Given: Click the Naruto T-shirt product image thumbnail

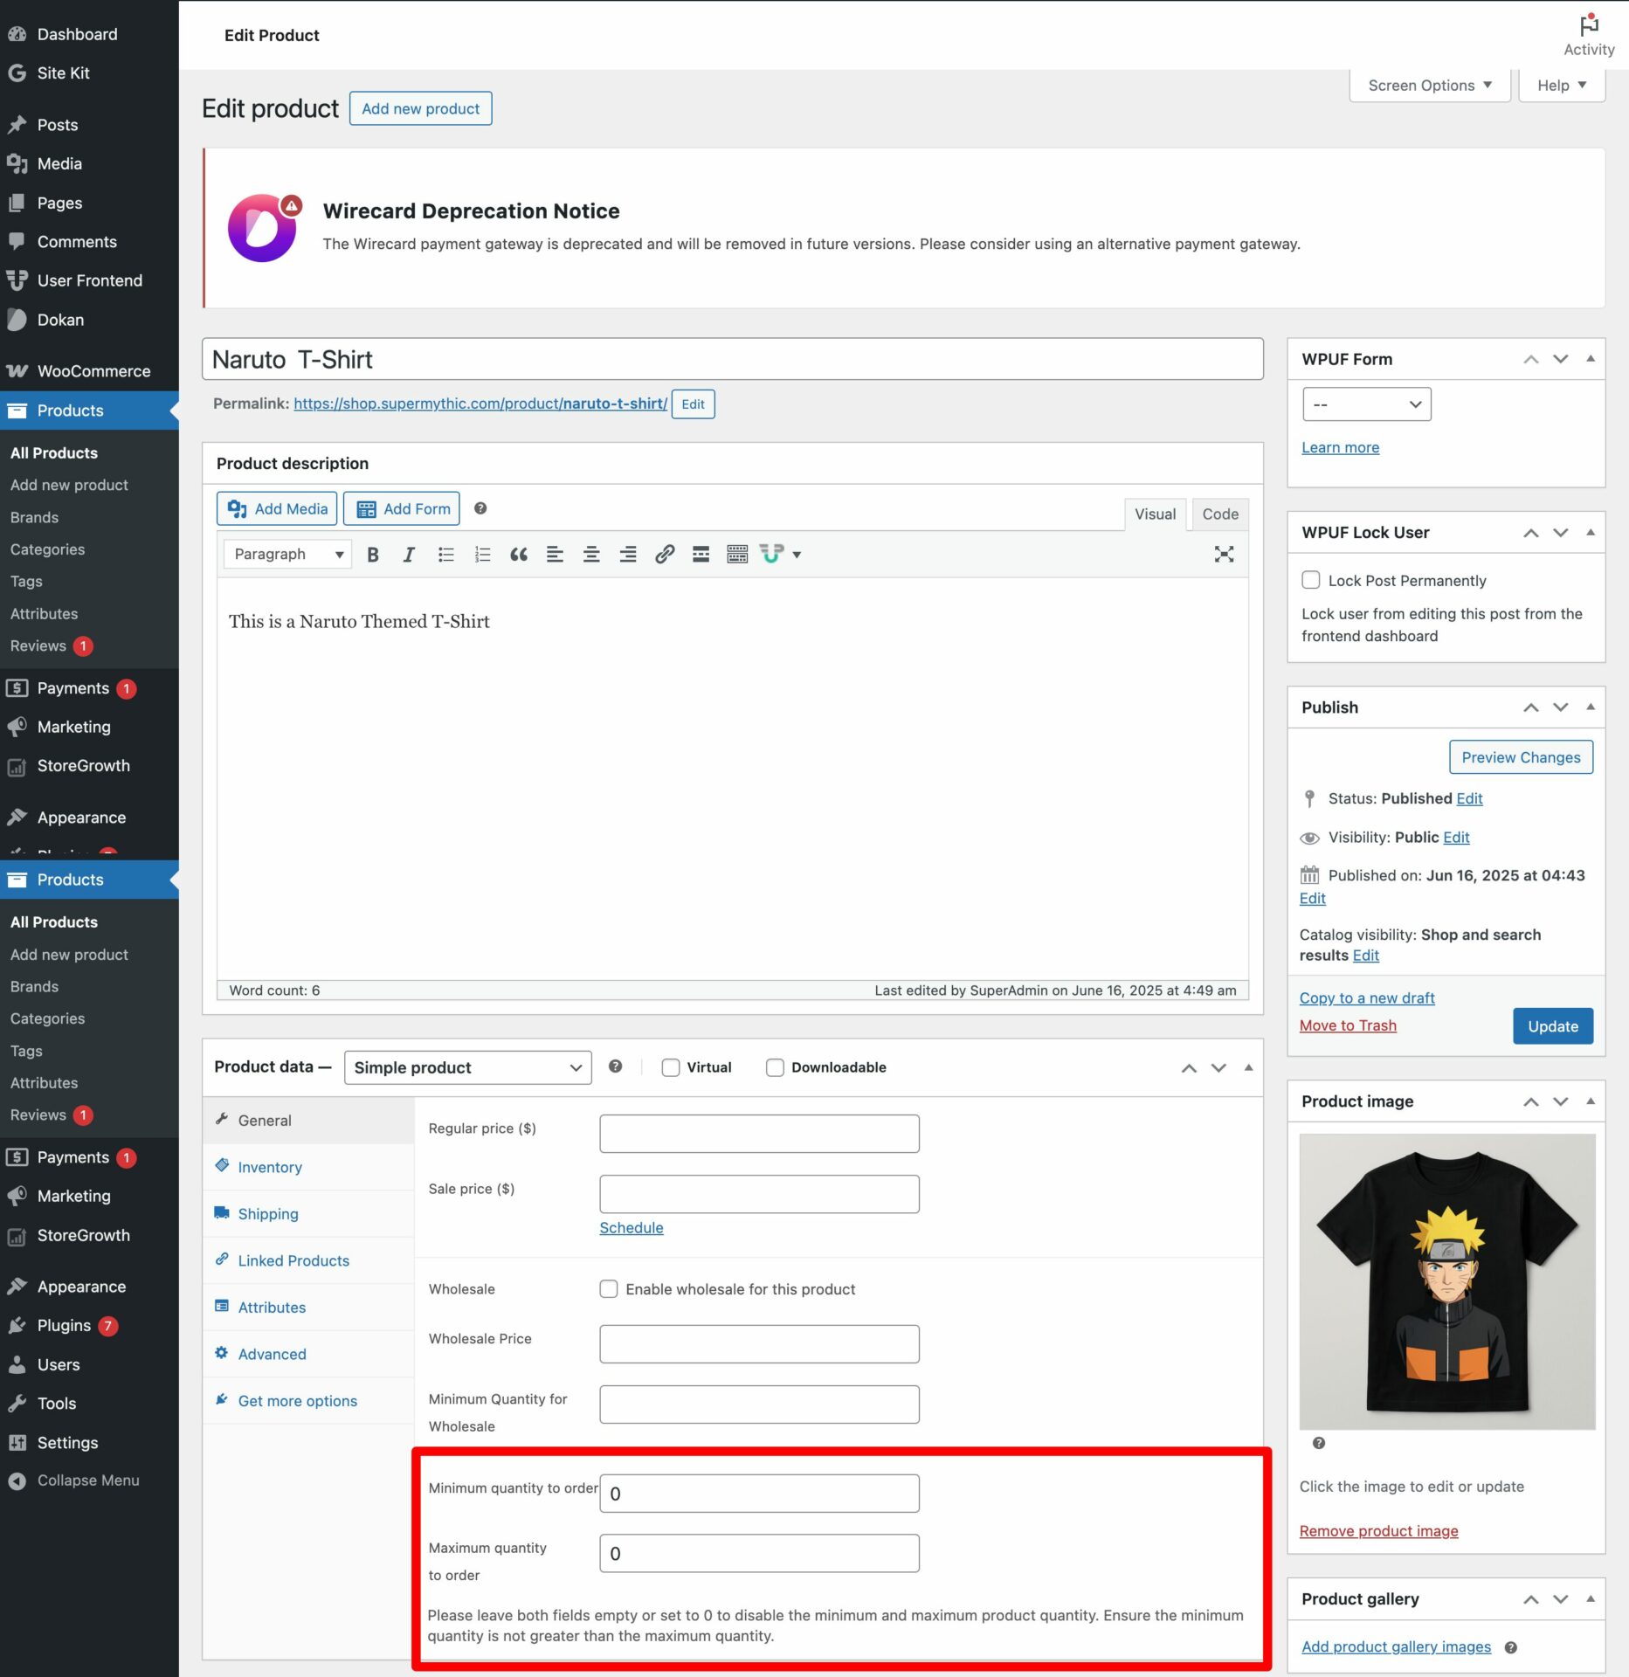Looking at the screenshot, I should pyautogui.click(x=1446, y=1281).
